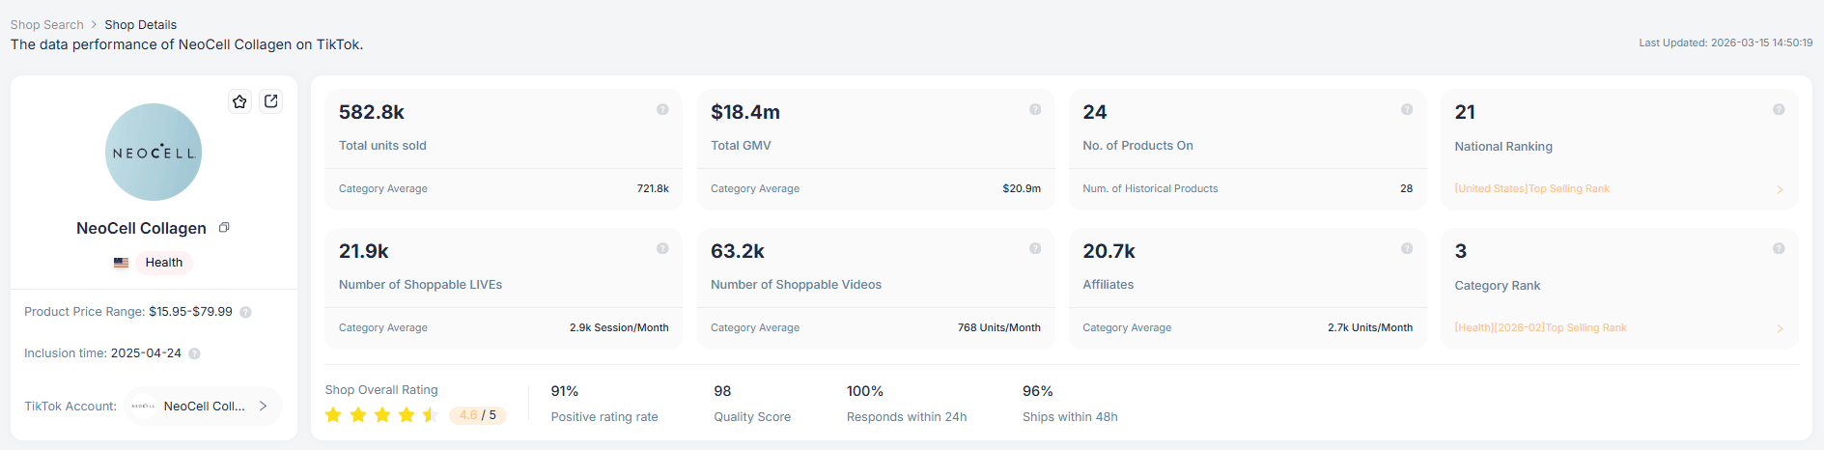Click help icon on National Ranking card
Screen dimensions: 1824x450
coord(1779,110)
